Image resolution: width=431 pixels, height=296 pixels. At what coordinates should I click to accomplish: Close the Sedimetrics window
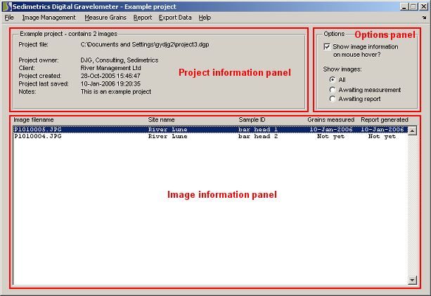click(x=423, y=6)
